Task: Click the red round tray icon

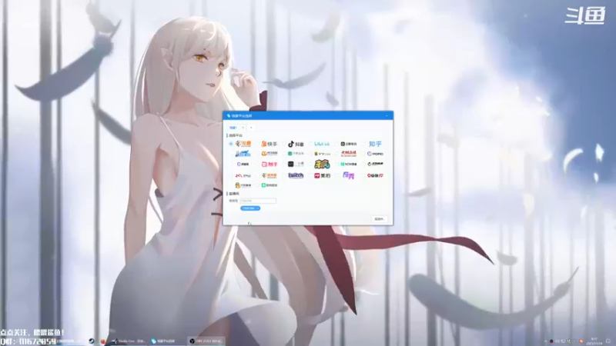Action: (581, 341)
